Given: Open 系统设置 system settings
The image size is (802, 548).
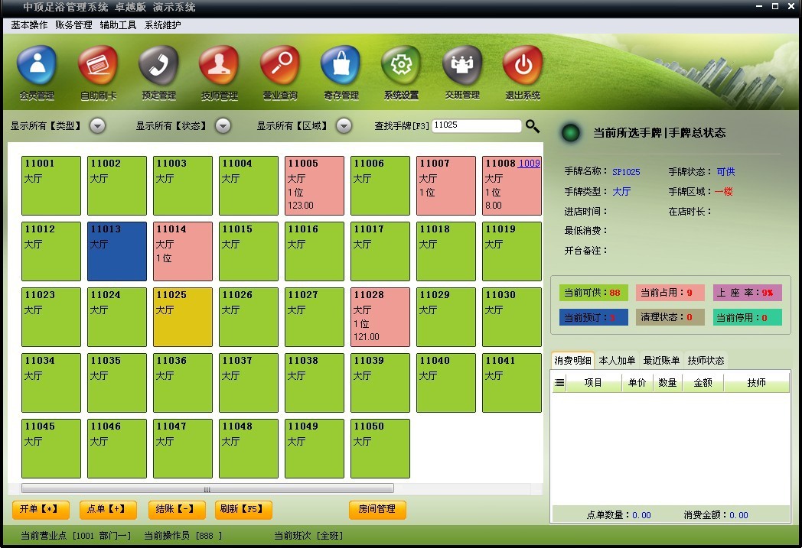Looking at the screenshot, I should tap(400, 73).
